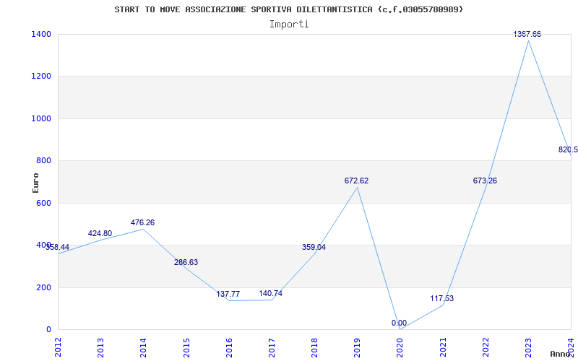This screenshot has height=361, width=578.
Task: Click the Euro axis label
Action: [x=35, y=183]
